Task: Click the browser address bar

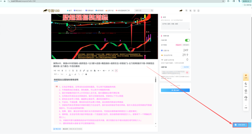Action: [x=116, y=1]
